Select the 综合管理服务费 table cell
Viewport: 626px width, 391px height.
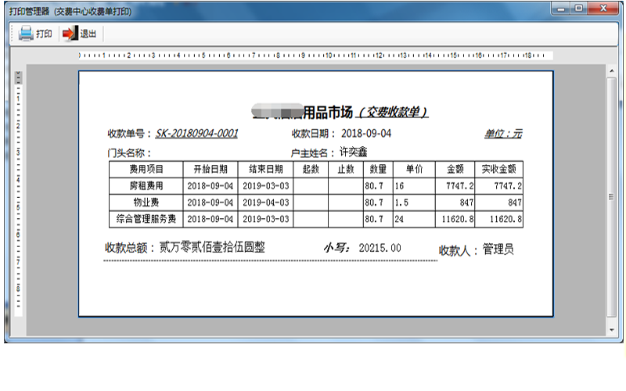(146, 220)
